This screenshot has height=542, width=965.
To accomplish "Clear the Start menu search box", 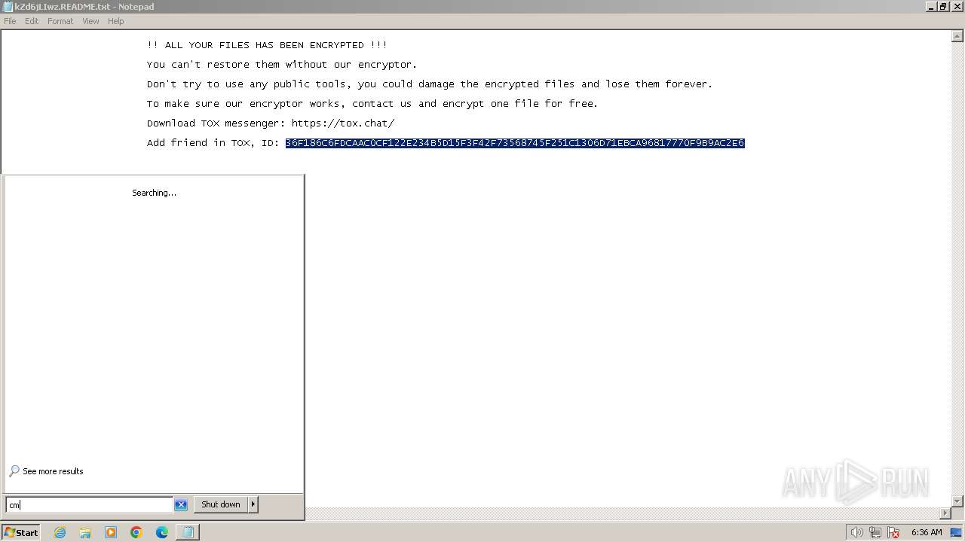I will [x=181, y=505].
